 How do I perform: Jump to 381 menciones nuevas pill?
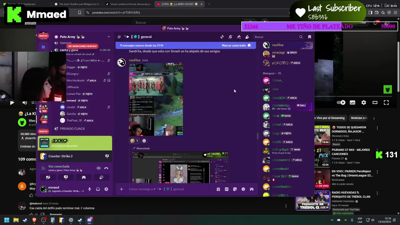coord(82,46)
